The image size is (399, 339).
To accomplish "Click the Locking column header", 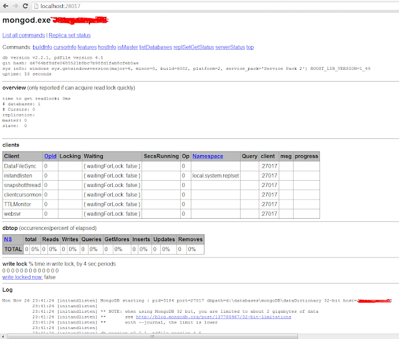I will (70, 156).
